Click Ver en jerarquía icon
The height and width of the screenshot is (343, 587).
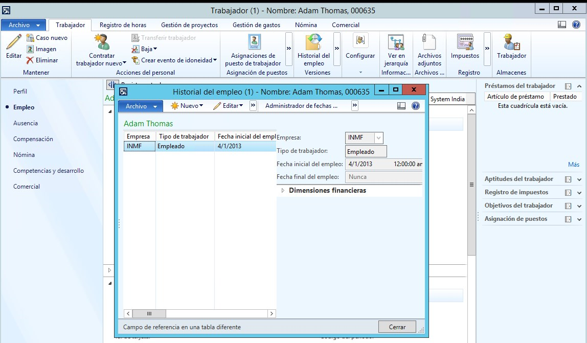[396, 42]
